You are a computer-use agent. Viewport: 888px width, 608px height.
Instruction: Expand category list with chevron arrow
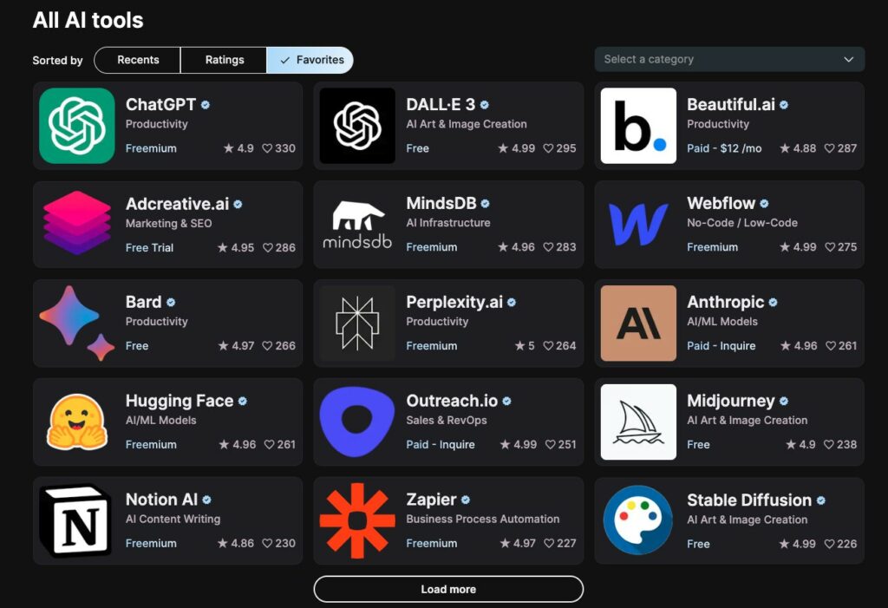click(848, 60)
